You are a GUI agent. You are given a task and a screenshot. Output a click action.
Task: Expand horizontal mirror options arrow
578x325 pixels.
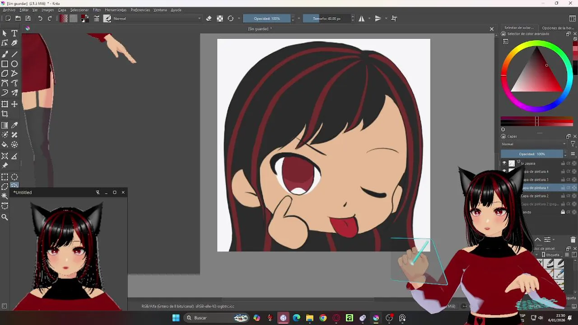point(369,19)
